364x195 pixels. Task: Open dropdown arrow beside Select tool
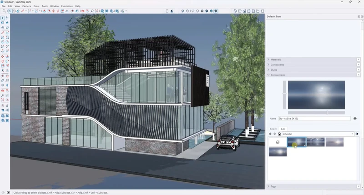14,11
